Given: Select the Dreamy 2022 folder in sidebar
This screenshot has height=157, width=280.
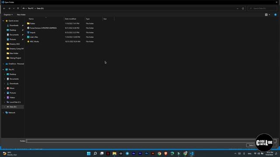Looking at the screenshot, I should [14, 44].
